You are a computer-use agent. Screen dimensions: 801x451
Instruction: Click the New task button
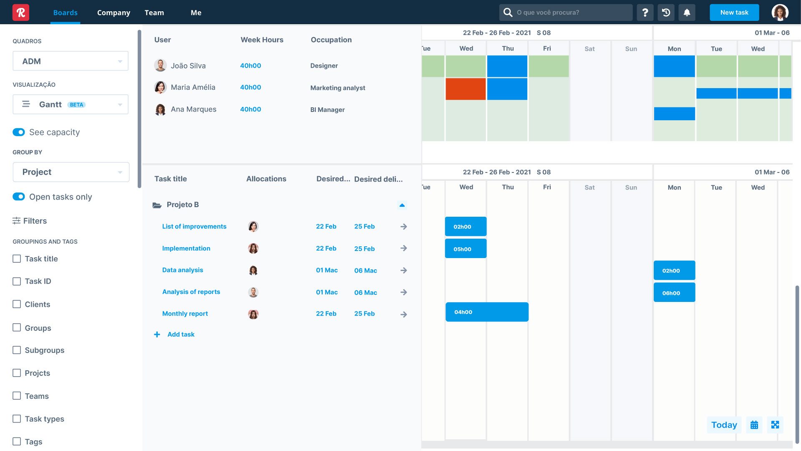click(734, 13)
